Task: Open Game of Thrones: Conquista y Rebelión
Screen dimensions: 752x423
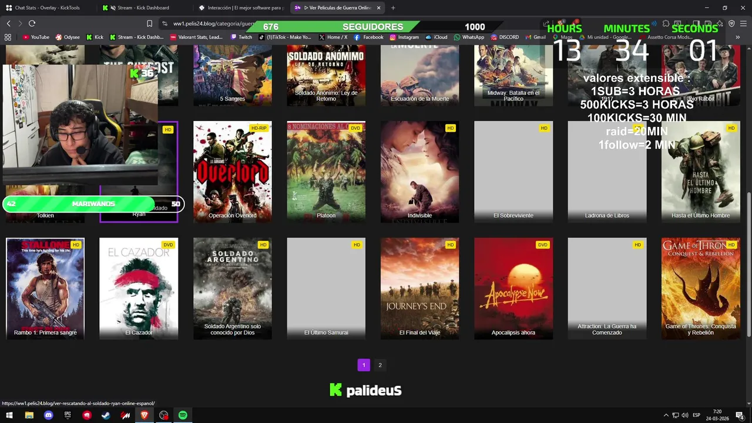Action: (x=701, y=288)
